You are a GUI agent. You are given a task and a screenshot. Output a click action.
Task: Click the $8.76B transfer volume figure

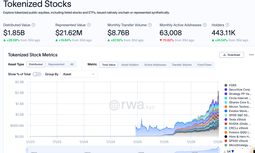pyautogui.click(x=118, y=33)
